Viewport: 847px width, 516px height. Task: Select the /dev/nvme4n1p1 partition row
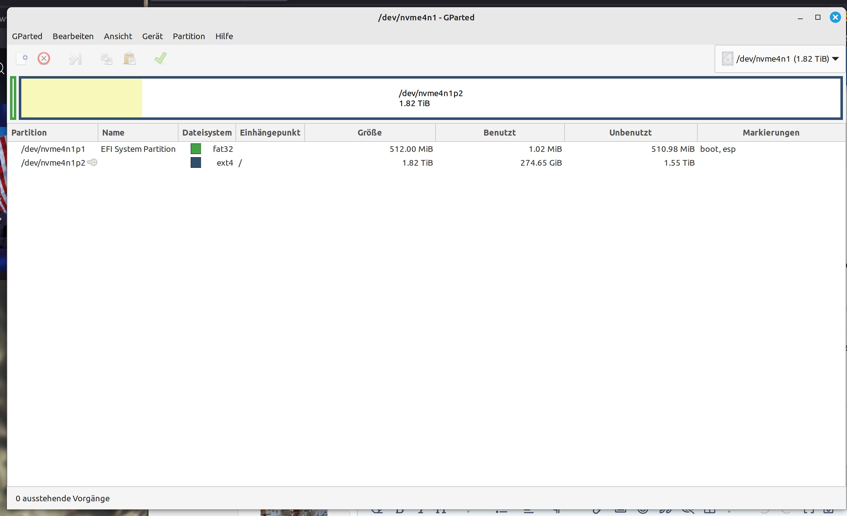pos(53,149)
